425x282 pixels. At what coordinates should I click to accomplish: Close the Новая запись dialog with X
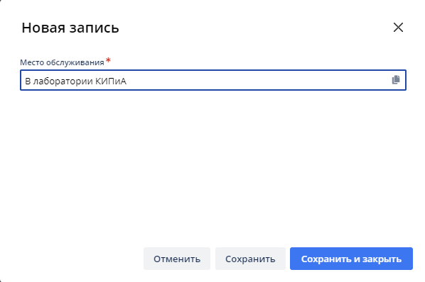(x=398, y=28)
